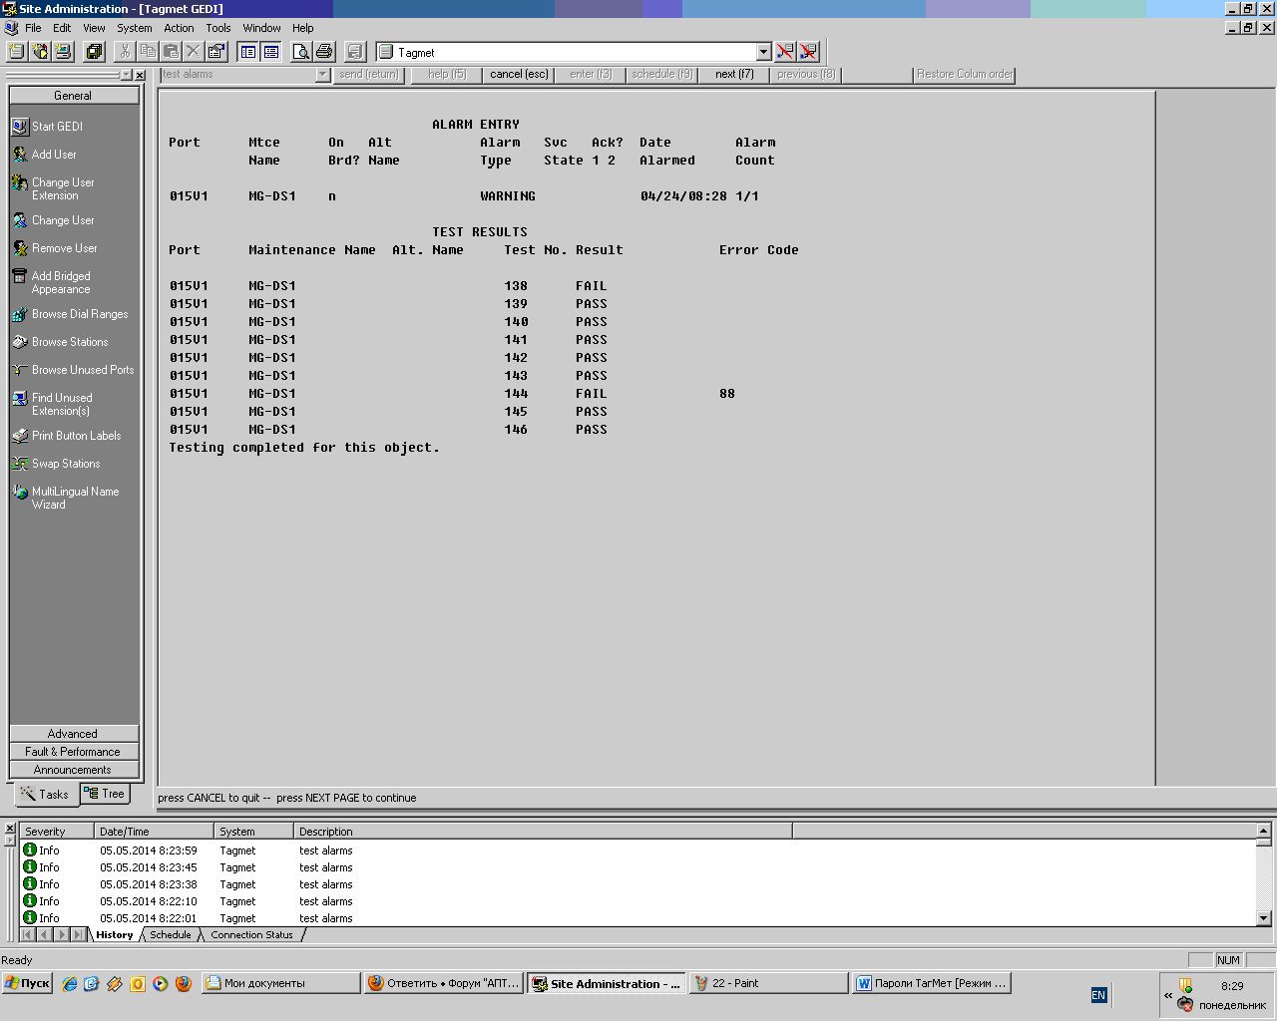Click the Remove User icon
The height and width of the screenshot is (1021, 1277).
tap(20, 248)
